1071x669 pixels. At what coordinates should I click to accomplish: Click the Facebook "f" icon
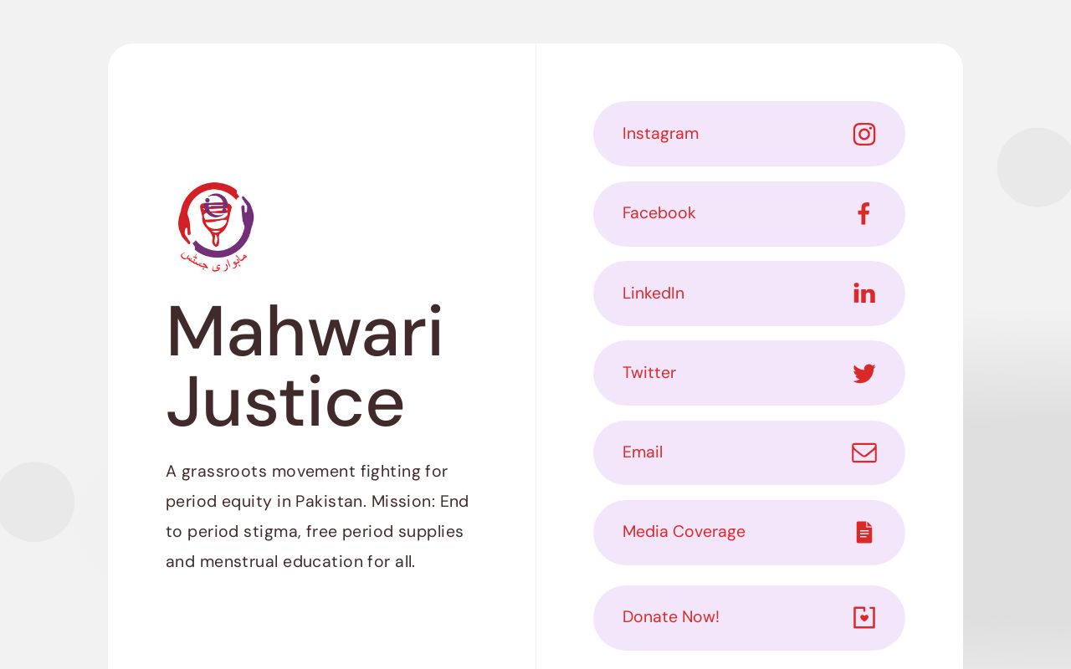point(863,214)
